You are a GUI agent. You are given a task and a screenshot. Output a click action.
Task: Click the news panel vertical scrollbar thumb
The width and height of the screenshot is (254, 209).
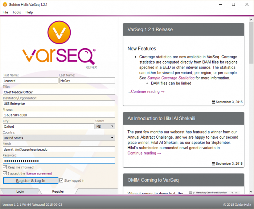tap(251, 43)
